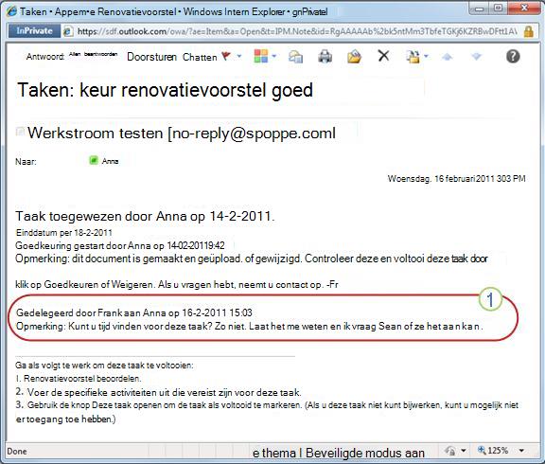Click the green presence icon beside Anna
Screen dimensions: 545x464
pos(94,160)
